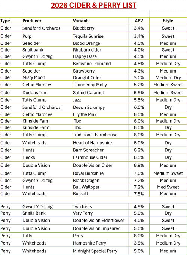
Task: Click the '6.5%' ABV cell
Action: (x=139, y=157)
